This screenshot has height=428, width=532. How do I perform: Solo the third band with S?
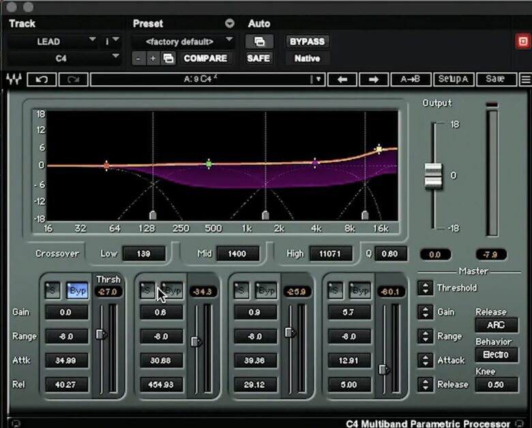click(241, 290)
